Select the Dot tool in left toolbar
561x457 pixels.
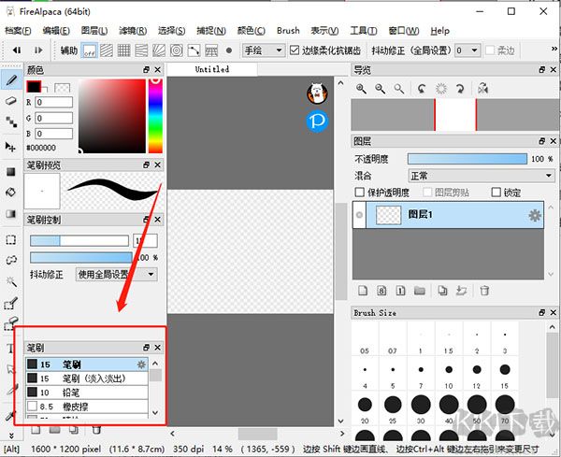pos(11,121)
